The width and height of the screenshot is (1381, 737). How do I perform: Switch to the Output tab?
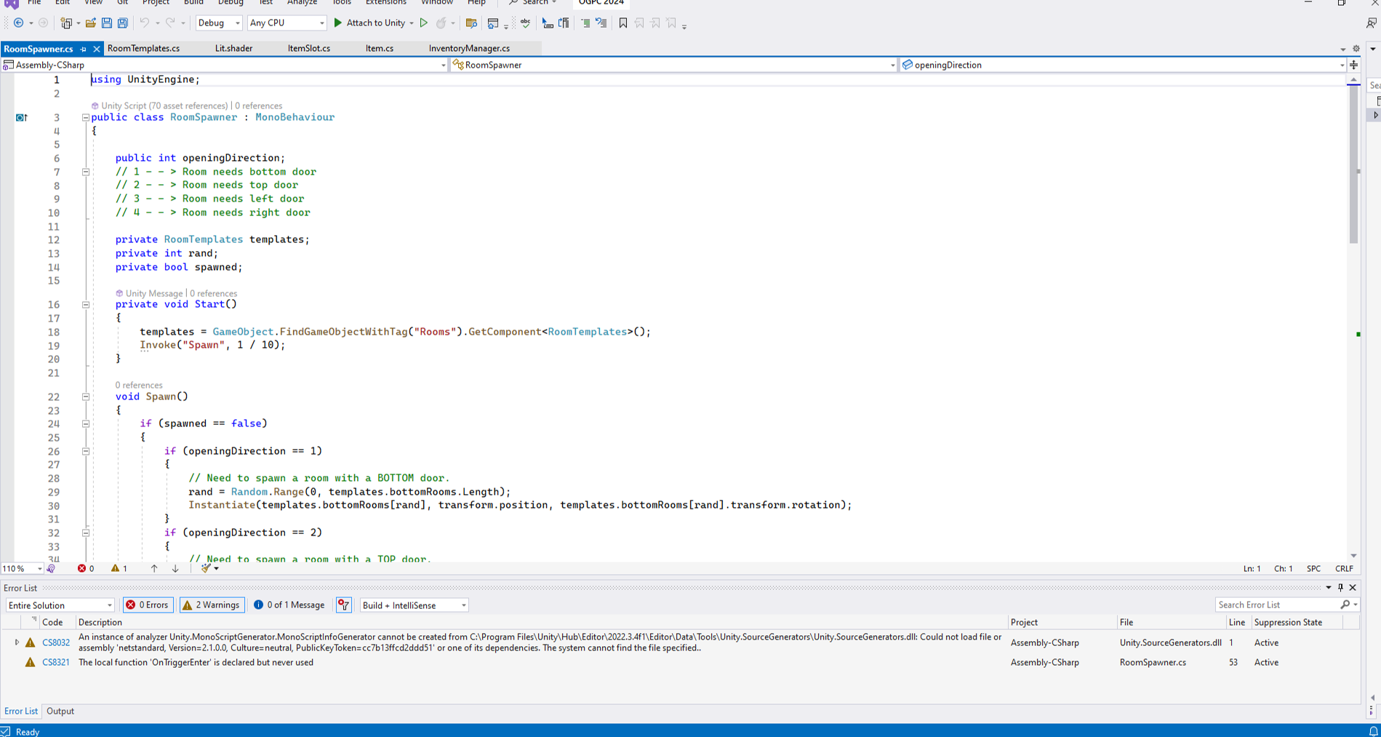[60, 711]
